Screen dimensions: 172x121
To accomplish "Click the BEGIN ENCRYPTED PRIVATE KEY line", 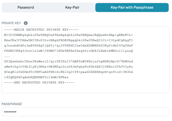I will coord(41,30).
